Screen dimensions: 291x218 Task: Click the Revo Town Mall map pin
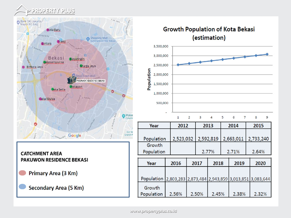click(74, 75)
